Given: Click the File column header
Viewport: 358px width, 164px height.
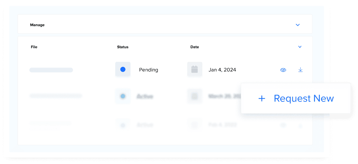Looking at the screenshot, I should 34,47.
